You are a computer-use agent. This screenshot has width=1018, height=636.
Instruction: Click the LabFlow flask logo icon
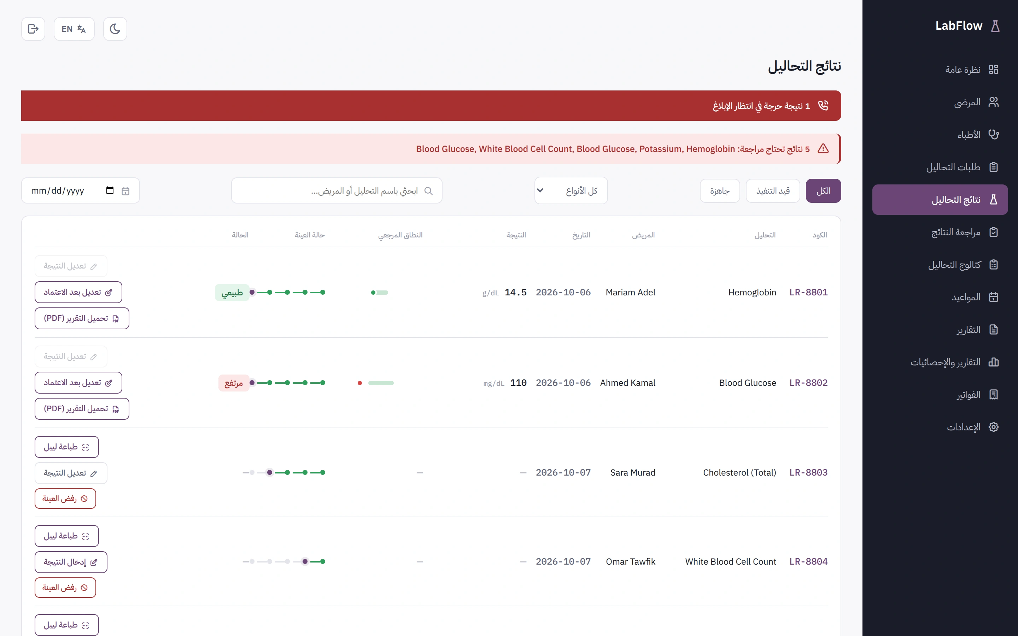pos(995,26)
